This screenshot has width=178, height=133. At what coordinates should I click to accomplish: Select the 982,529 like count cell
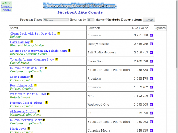[140, 113]
